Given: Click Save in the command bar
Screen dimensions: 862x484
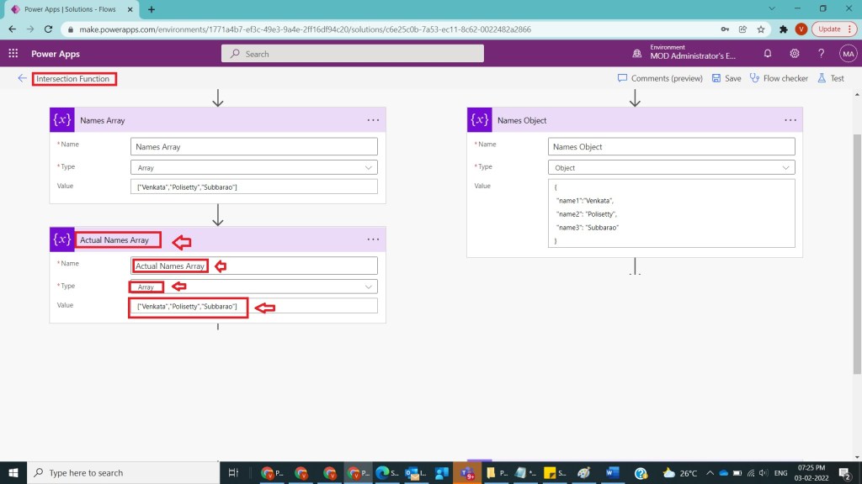Looking at the screenshot, I should pos(726,78).
